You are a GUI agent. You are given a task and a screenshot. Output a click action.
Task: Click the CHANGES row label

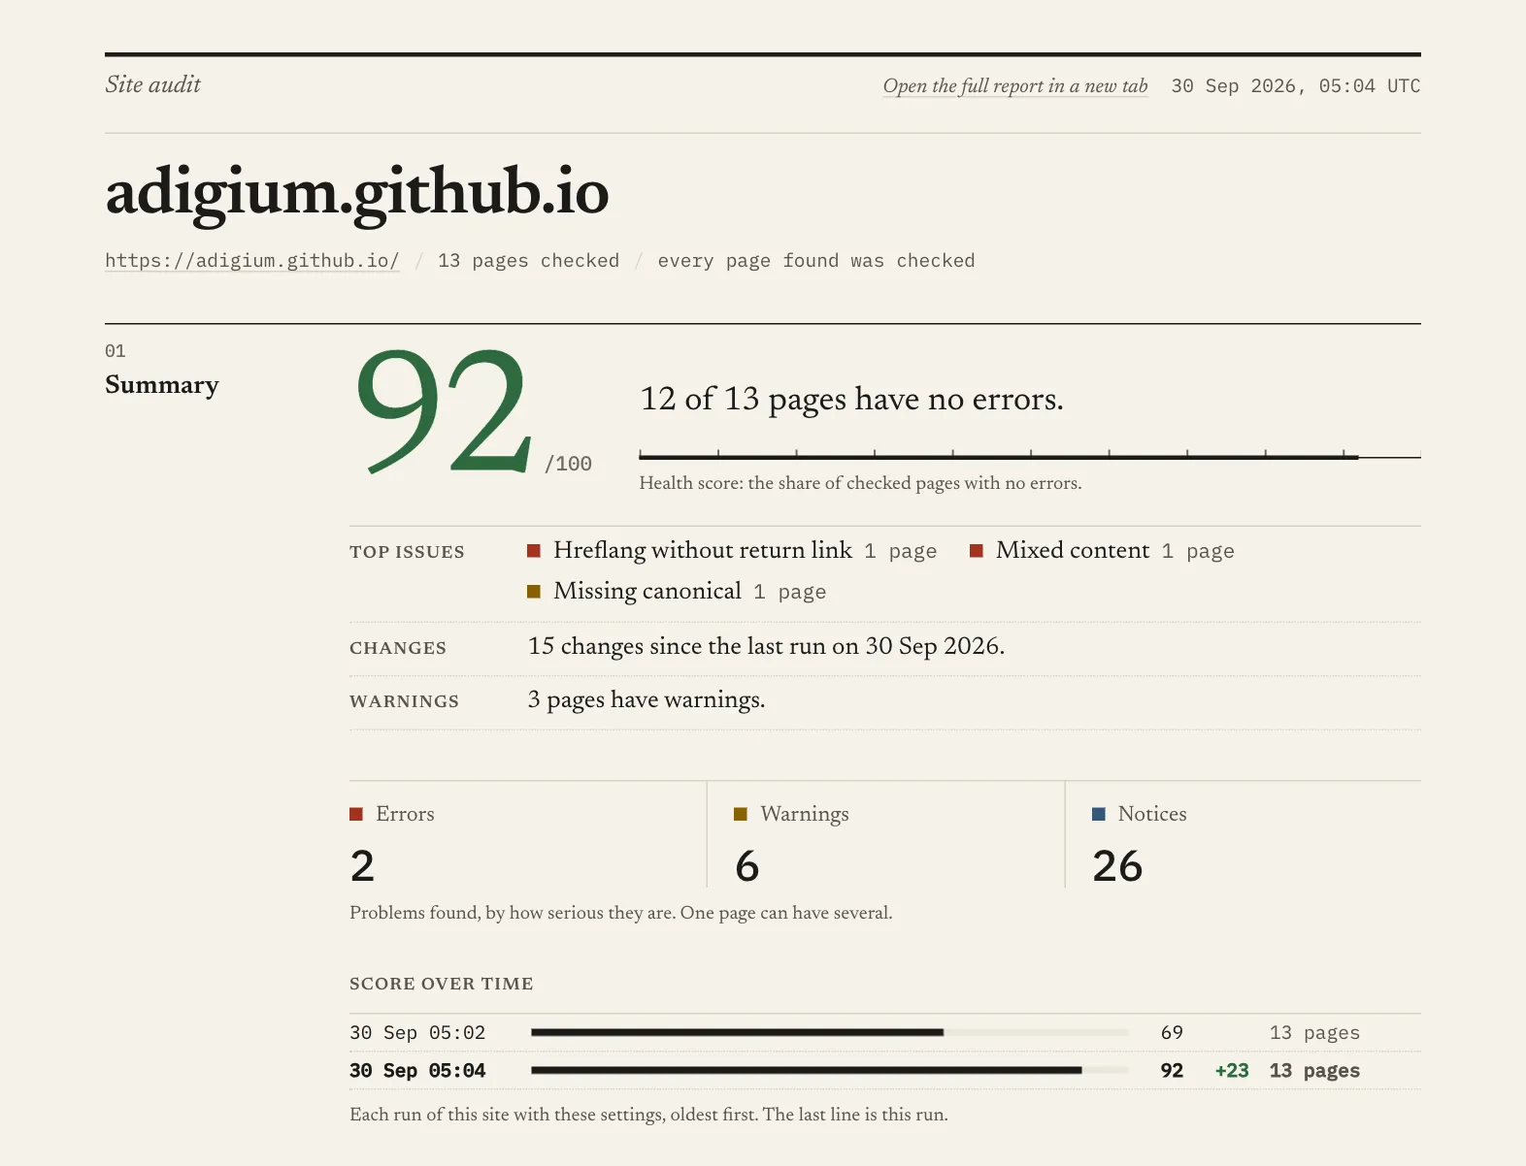pyautogui.click(x=398, y=648)
